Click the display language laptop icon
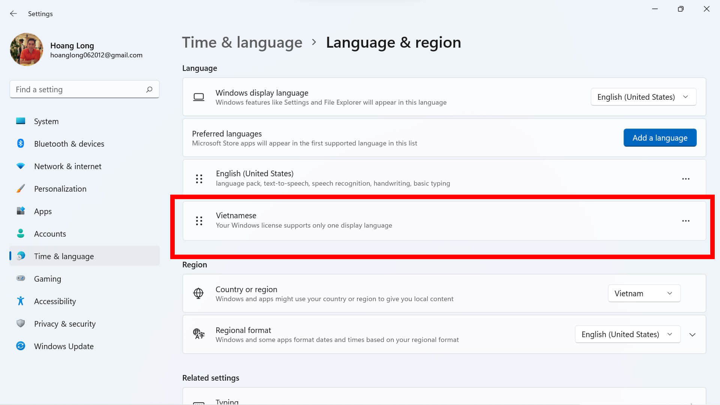 [199, 97]
